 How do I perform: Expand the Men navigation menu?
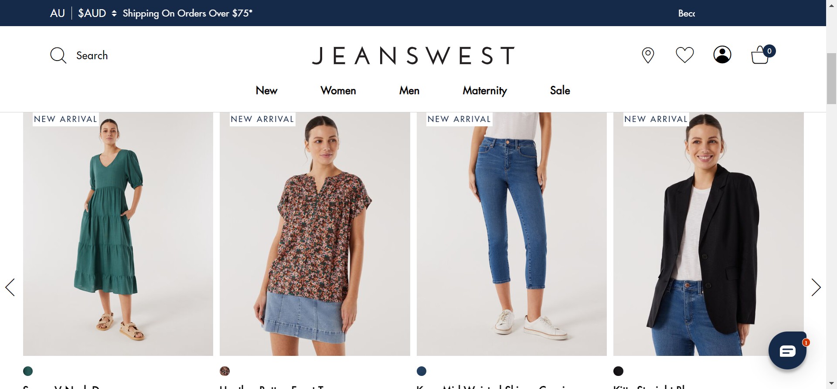(x=409, y=91)
